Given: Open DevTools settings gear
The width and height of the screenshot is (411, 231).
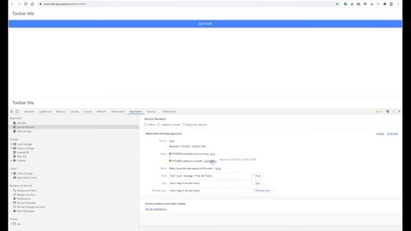Looking at the screenshot, I should (x=388, y=112).
